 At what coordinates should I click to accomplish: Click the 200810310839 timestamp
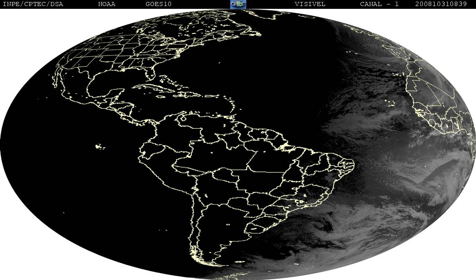(x=441, y=4)
